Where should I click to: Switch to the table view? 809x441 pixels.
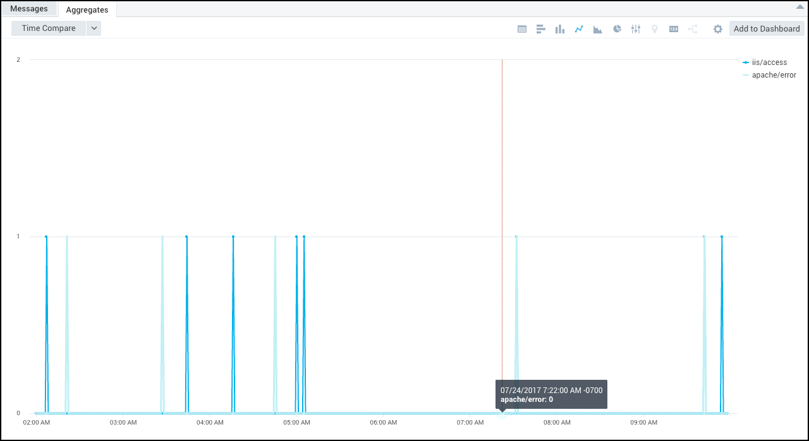pyautogui.click(x=522, y=28)
